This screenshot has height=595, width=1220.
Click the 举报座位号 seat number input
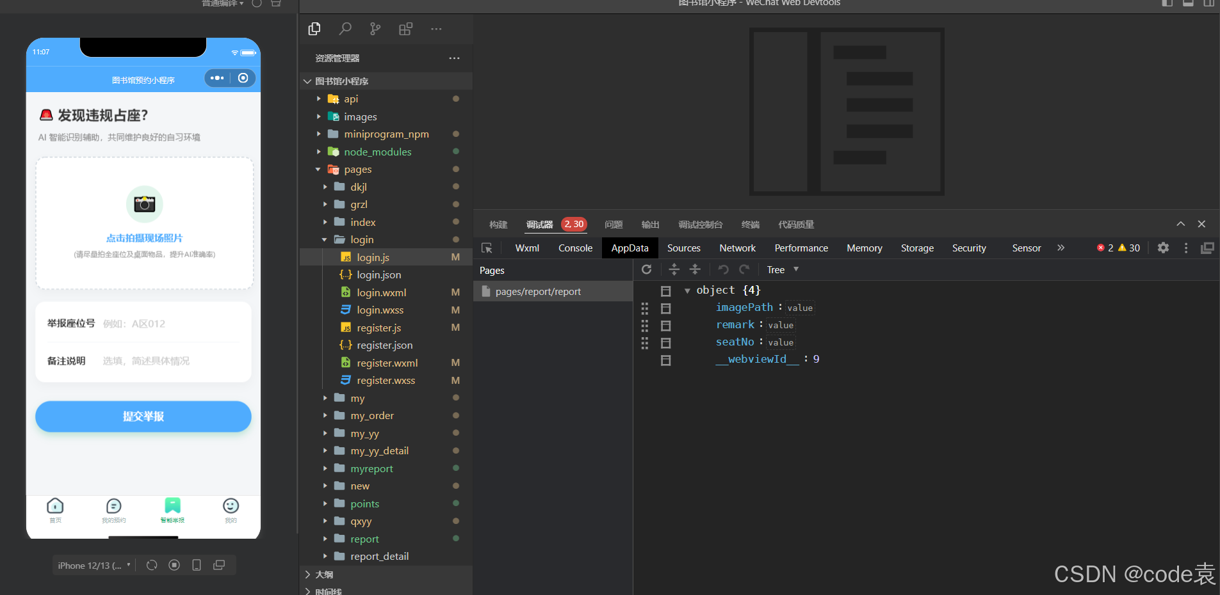tap(172, 324)
